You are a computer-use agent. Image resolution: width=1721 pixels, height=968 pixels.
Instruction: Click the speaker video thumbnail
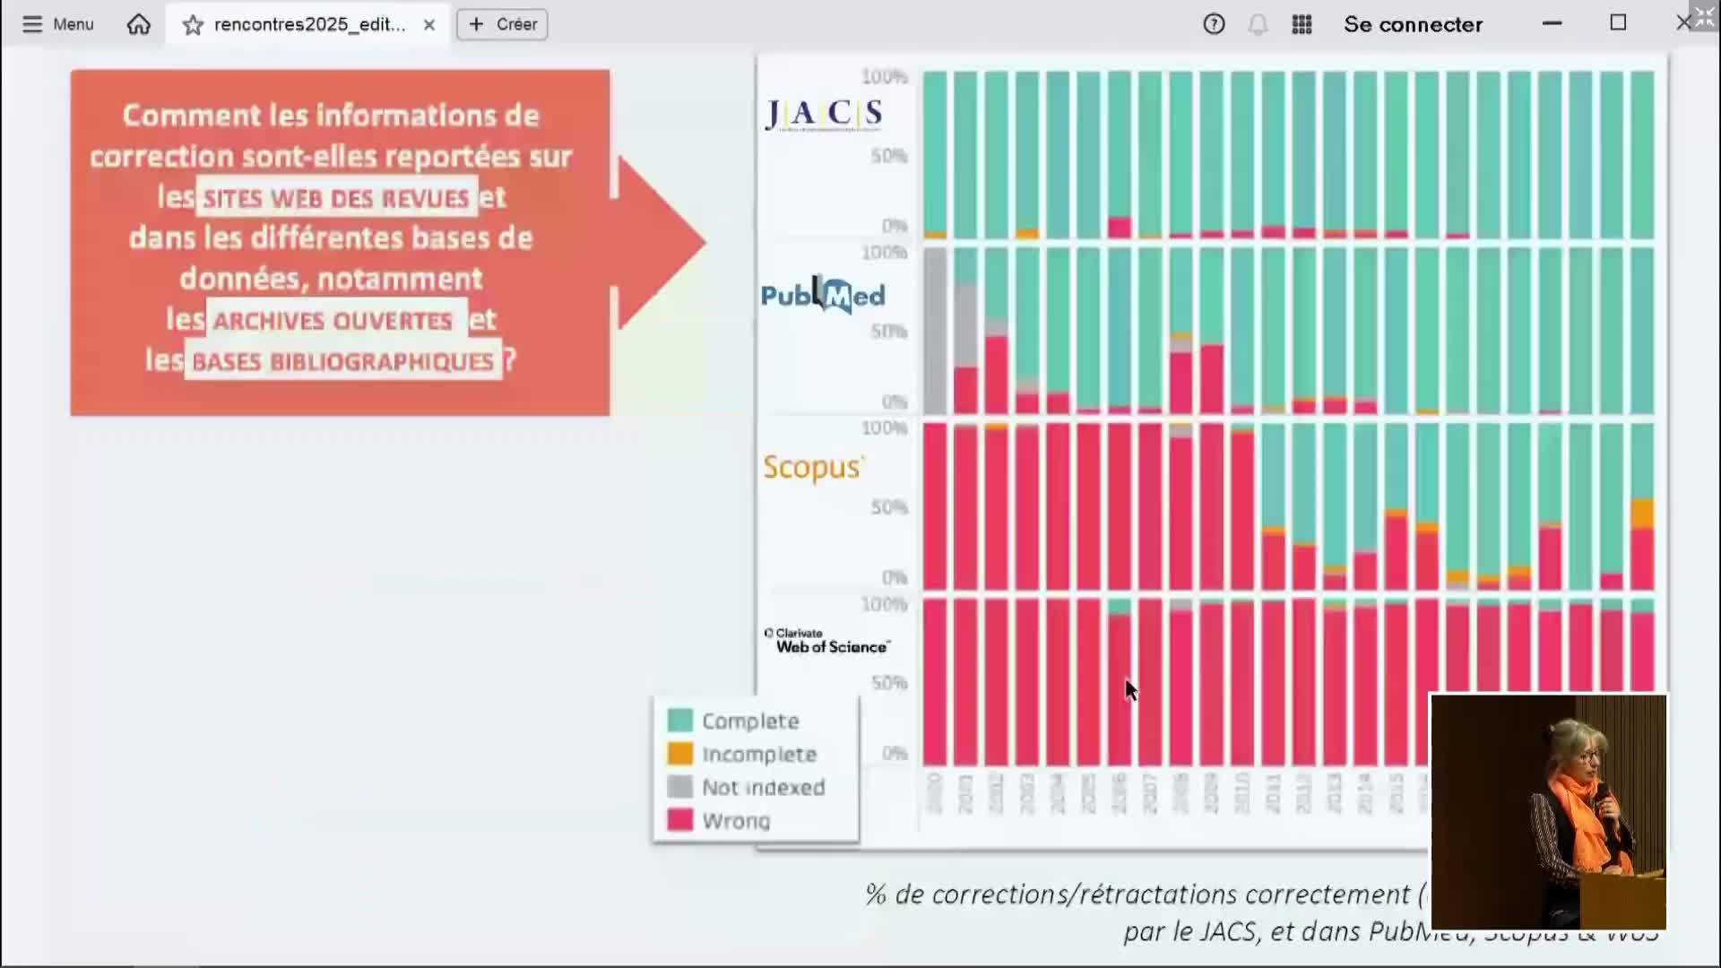(1548, 812)
